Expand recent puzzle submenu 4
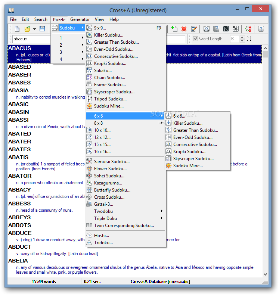 coord(68,59)
